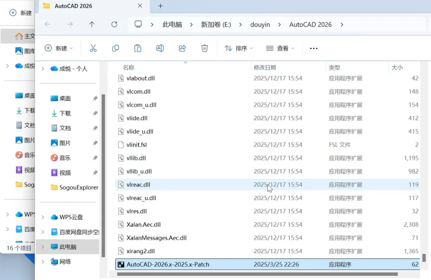Go forward with the right arrow
The width and height of the screenshot is (431, 280).
(x=70, y=24)
